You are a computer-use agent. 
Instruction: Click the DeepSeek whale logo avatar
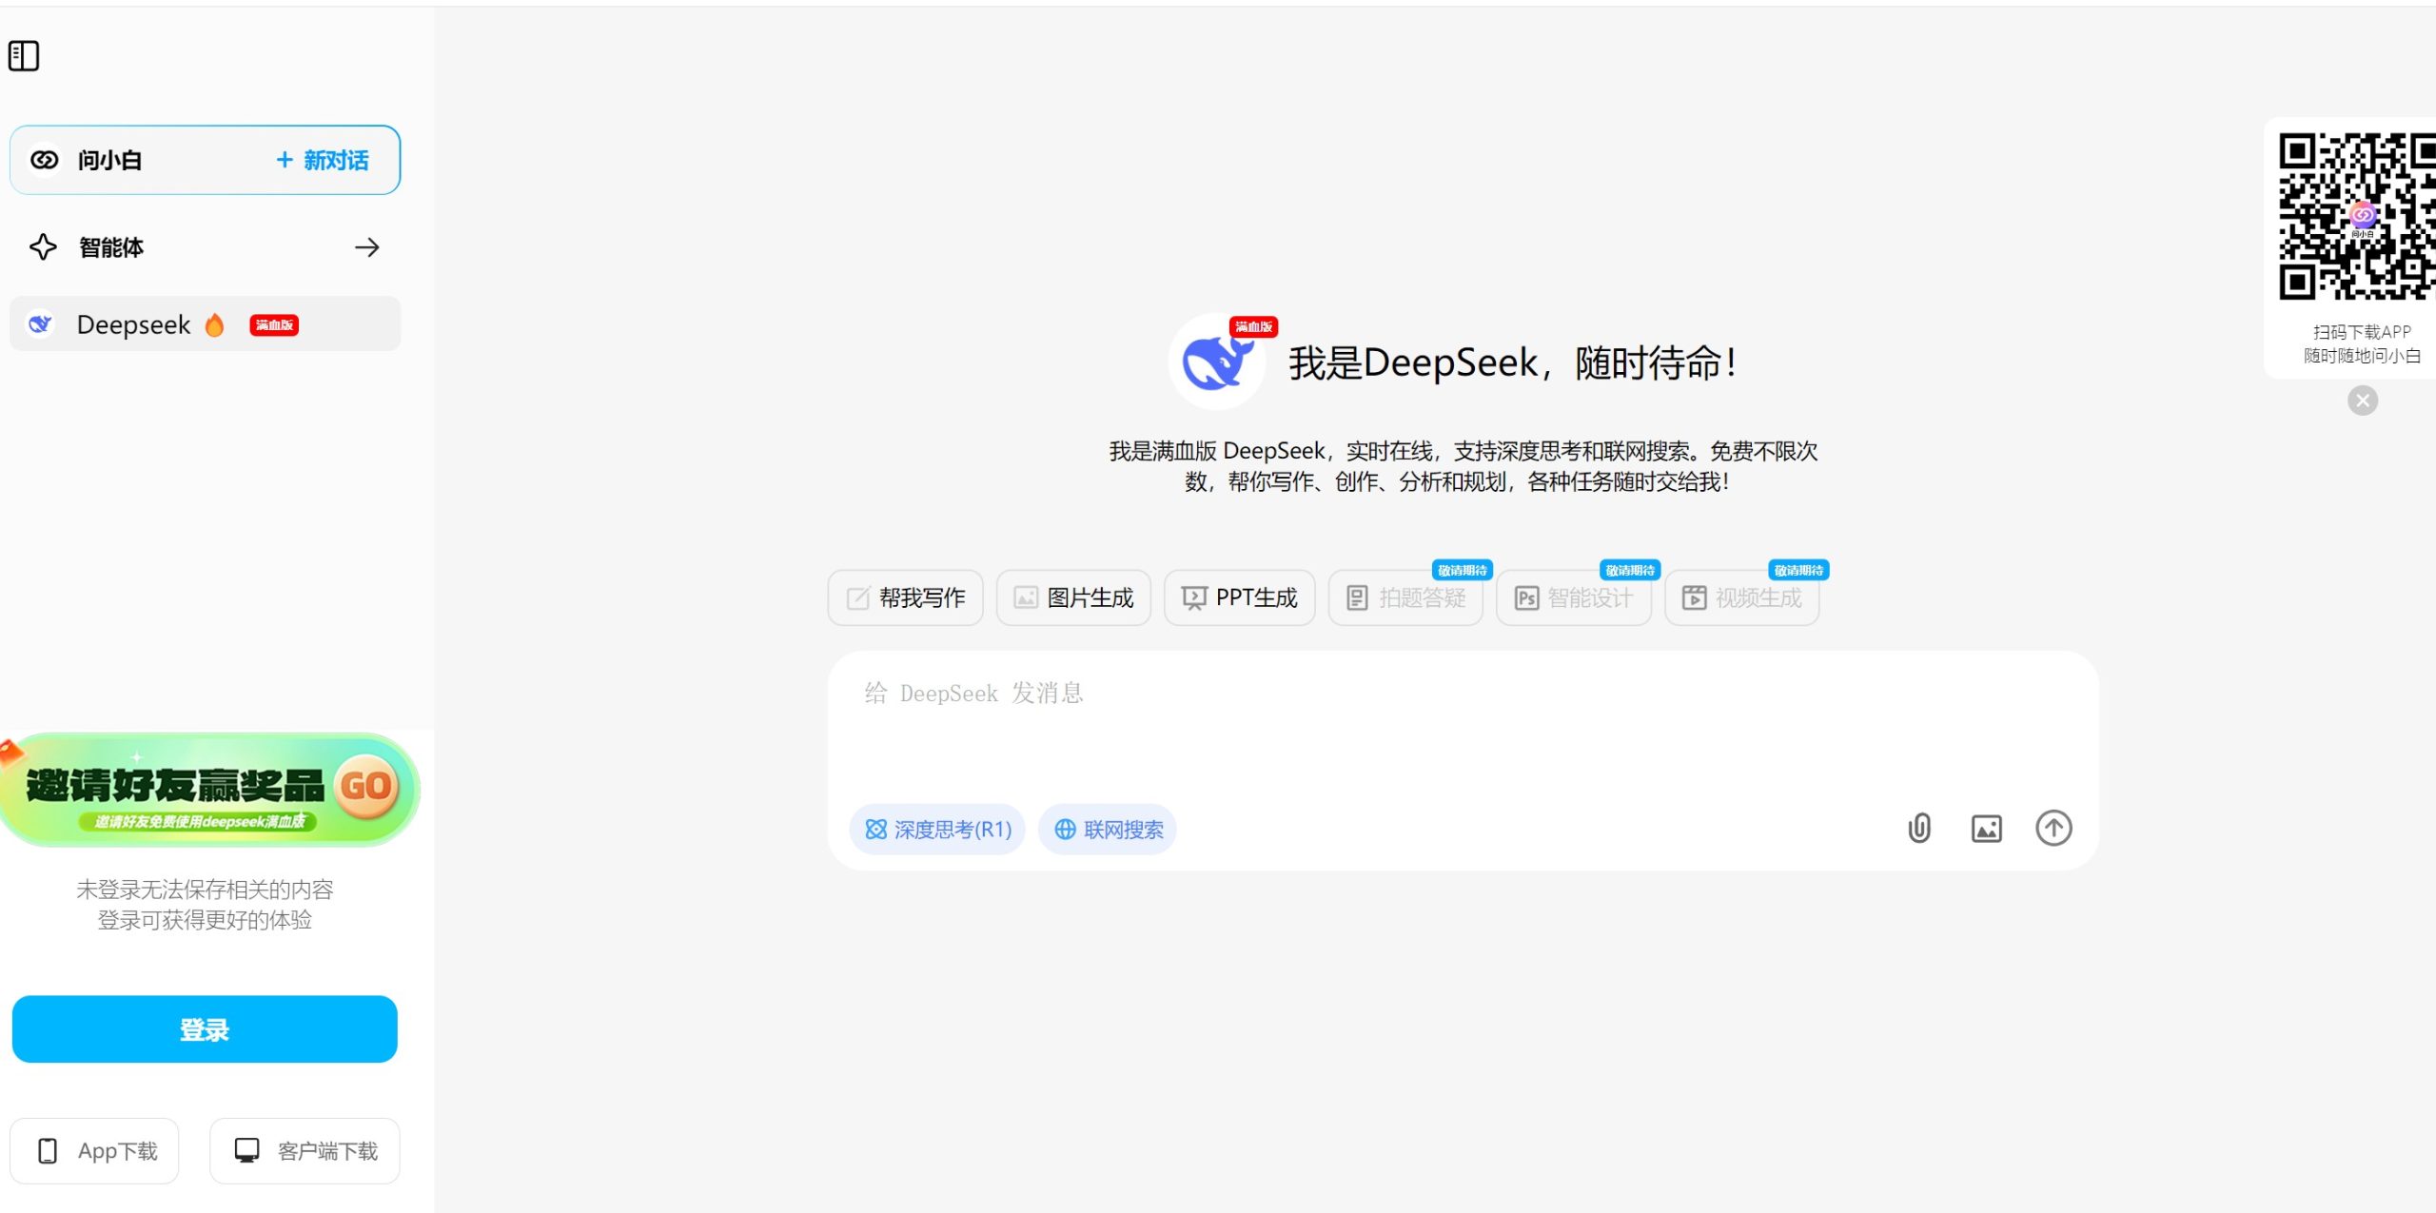click(1216, 362)
